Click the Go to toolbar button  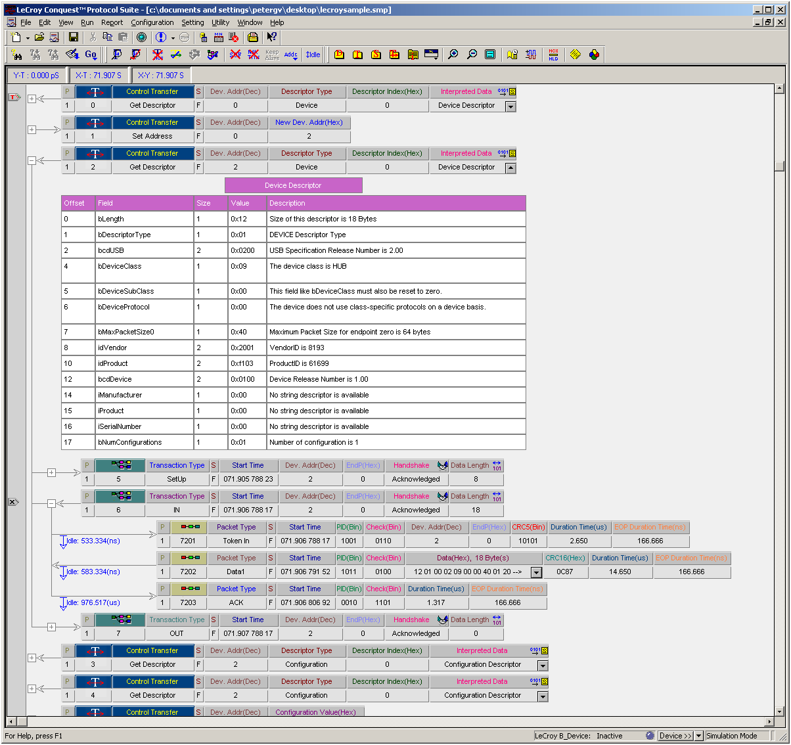pyautogui.click(x=91, y=55)
